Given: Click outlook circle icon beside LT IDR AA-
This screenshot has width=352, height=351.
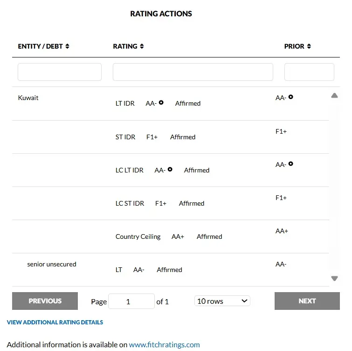Looking at the screenshot, I should [x=161, y=102].
